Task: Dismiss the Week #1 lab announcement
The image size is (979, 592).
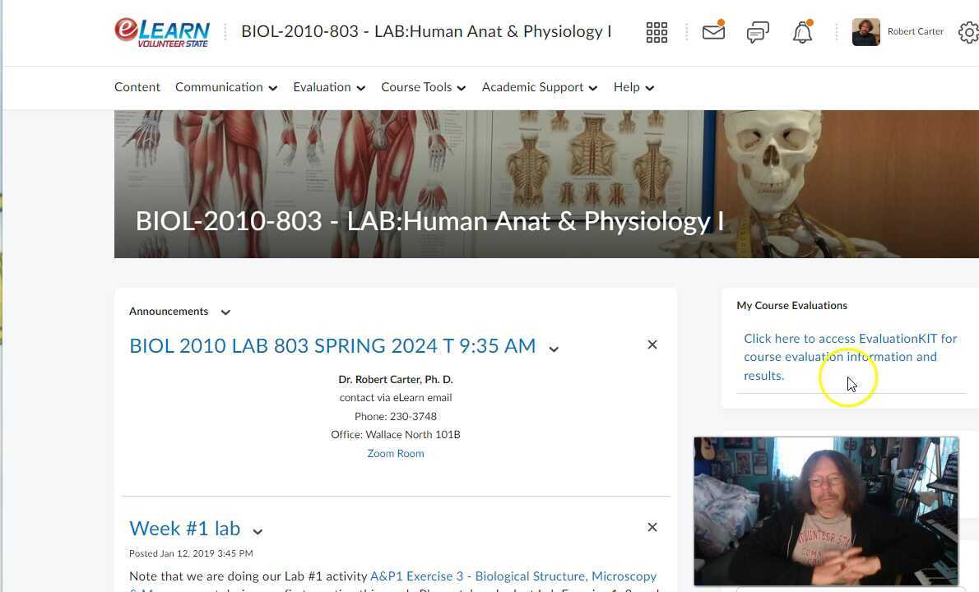Action: click(652, 528)
